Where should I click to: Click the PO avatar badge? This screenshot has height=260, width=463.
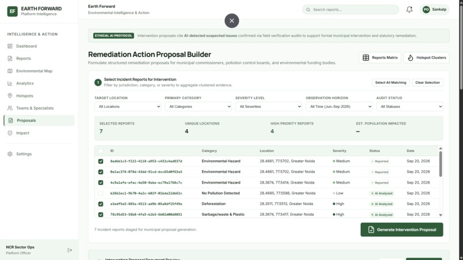[426, 9]
